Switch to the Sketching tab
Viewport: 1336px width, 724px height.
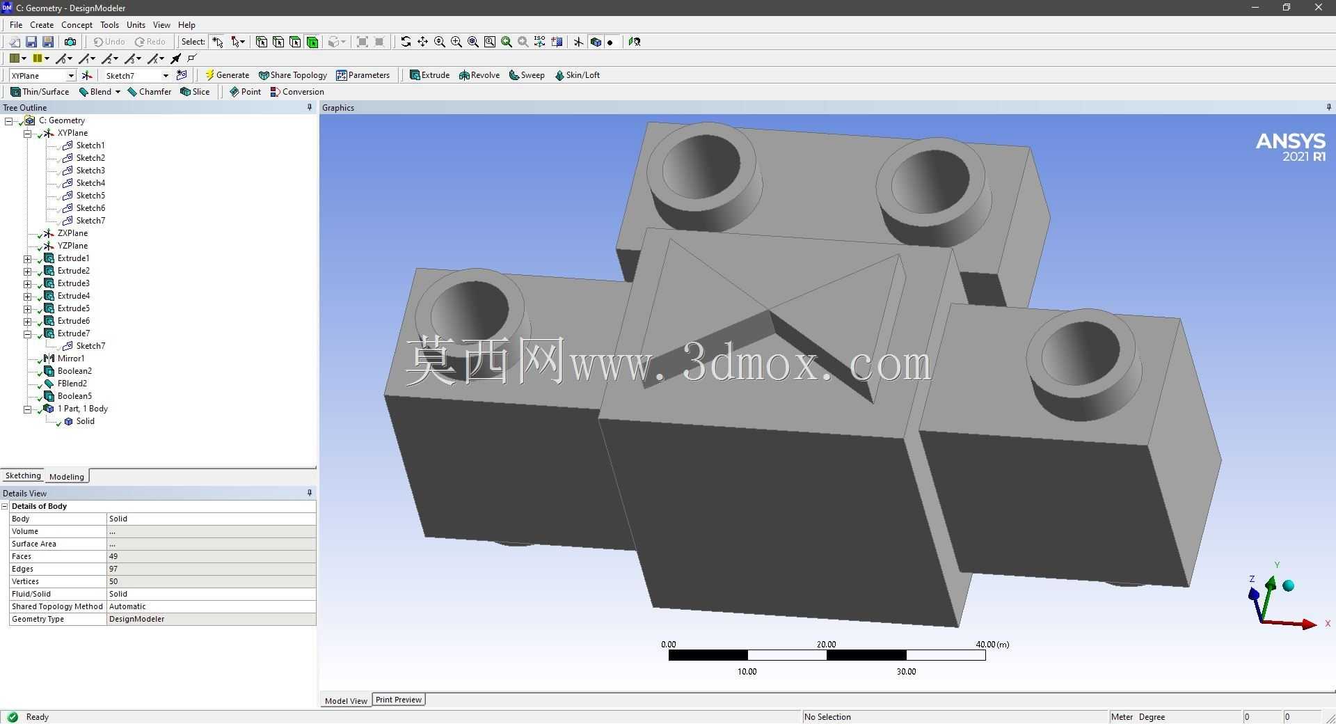pos(23,475)
